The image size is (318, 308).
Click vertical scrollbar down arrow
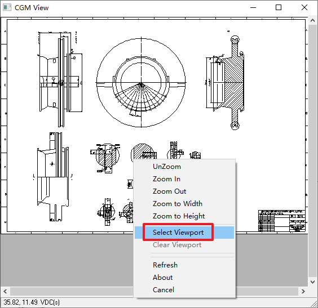[312, 282]
